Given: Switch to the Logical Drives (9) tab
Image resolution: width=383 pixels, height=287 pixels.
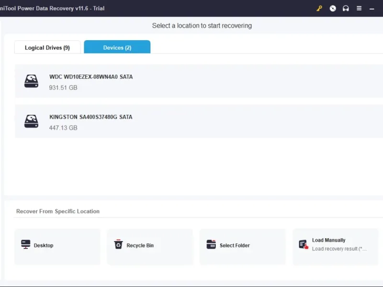Looking at the screenshot, I should click(x=47, y=47).
